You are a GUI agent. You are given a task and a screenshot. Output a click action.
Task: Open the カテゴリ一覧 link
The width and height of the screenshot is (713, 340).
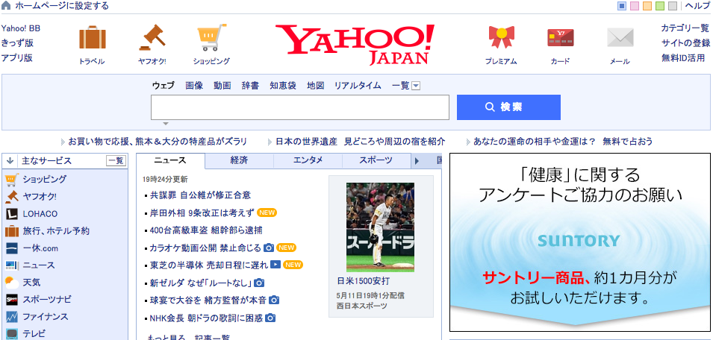tap(685, 28)
